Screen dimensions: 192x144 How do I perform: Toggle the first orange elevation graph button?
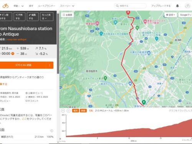[x=76, y=111]
